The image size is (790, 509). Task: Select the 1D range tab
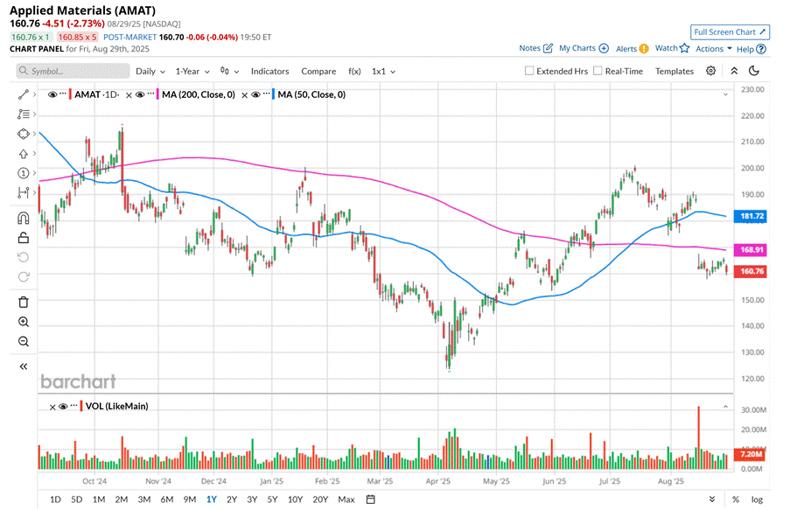coord(55,499)
